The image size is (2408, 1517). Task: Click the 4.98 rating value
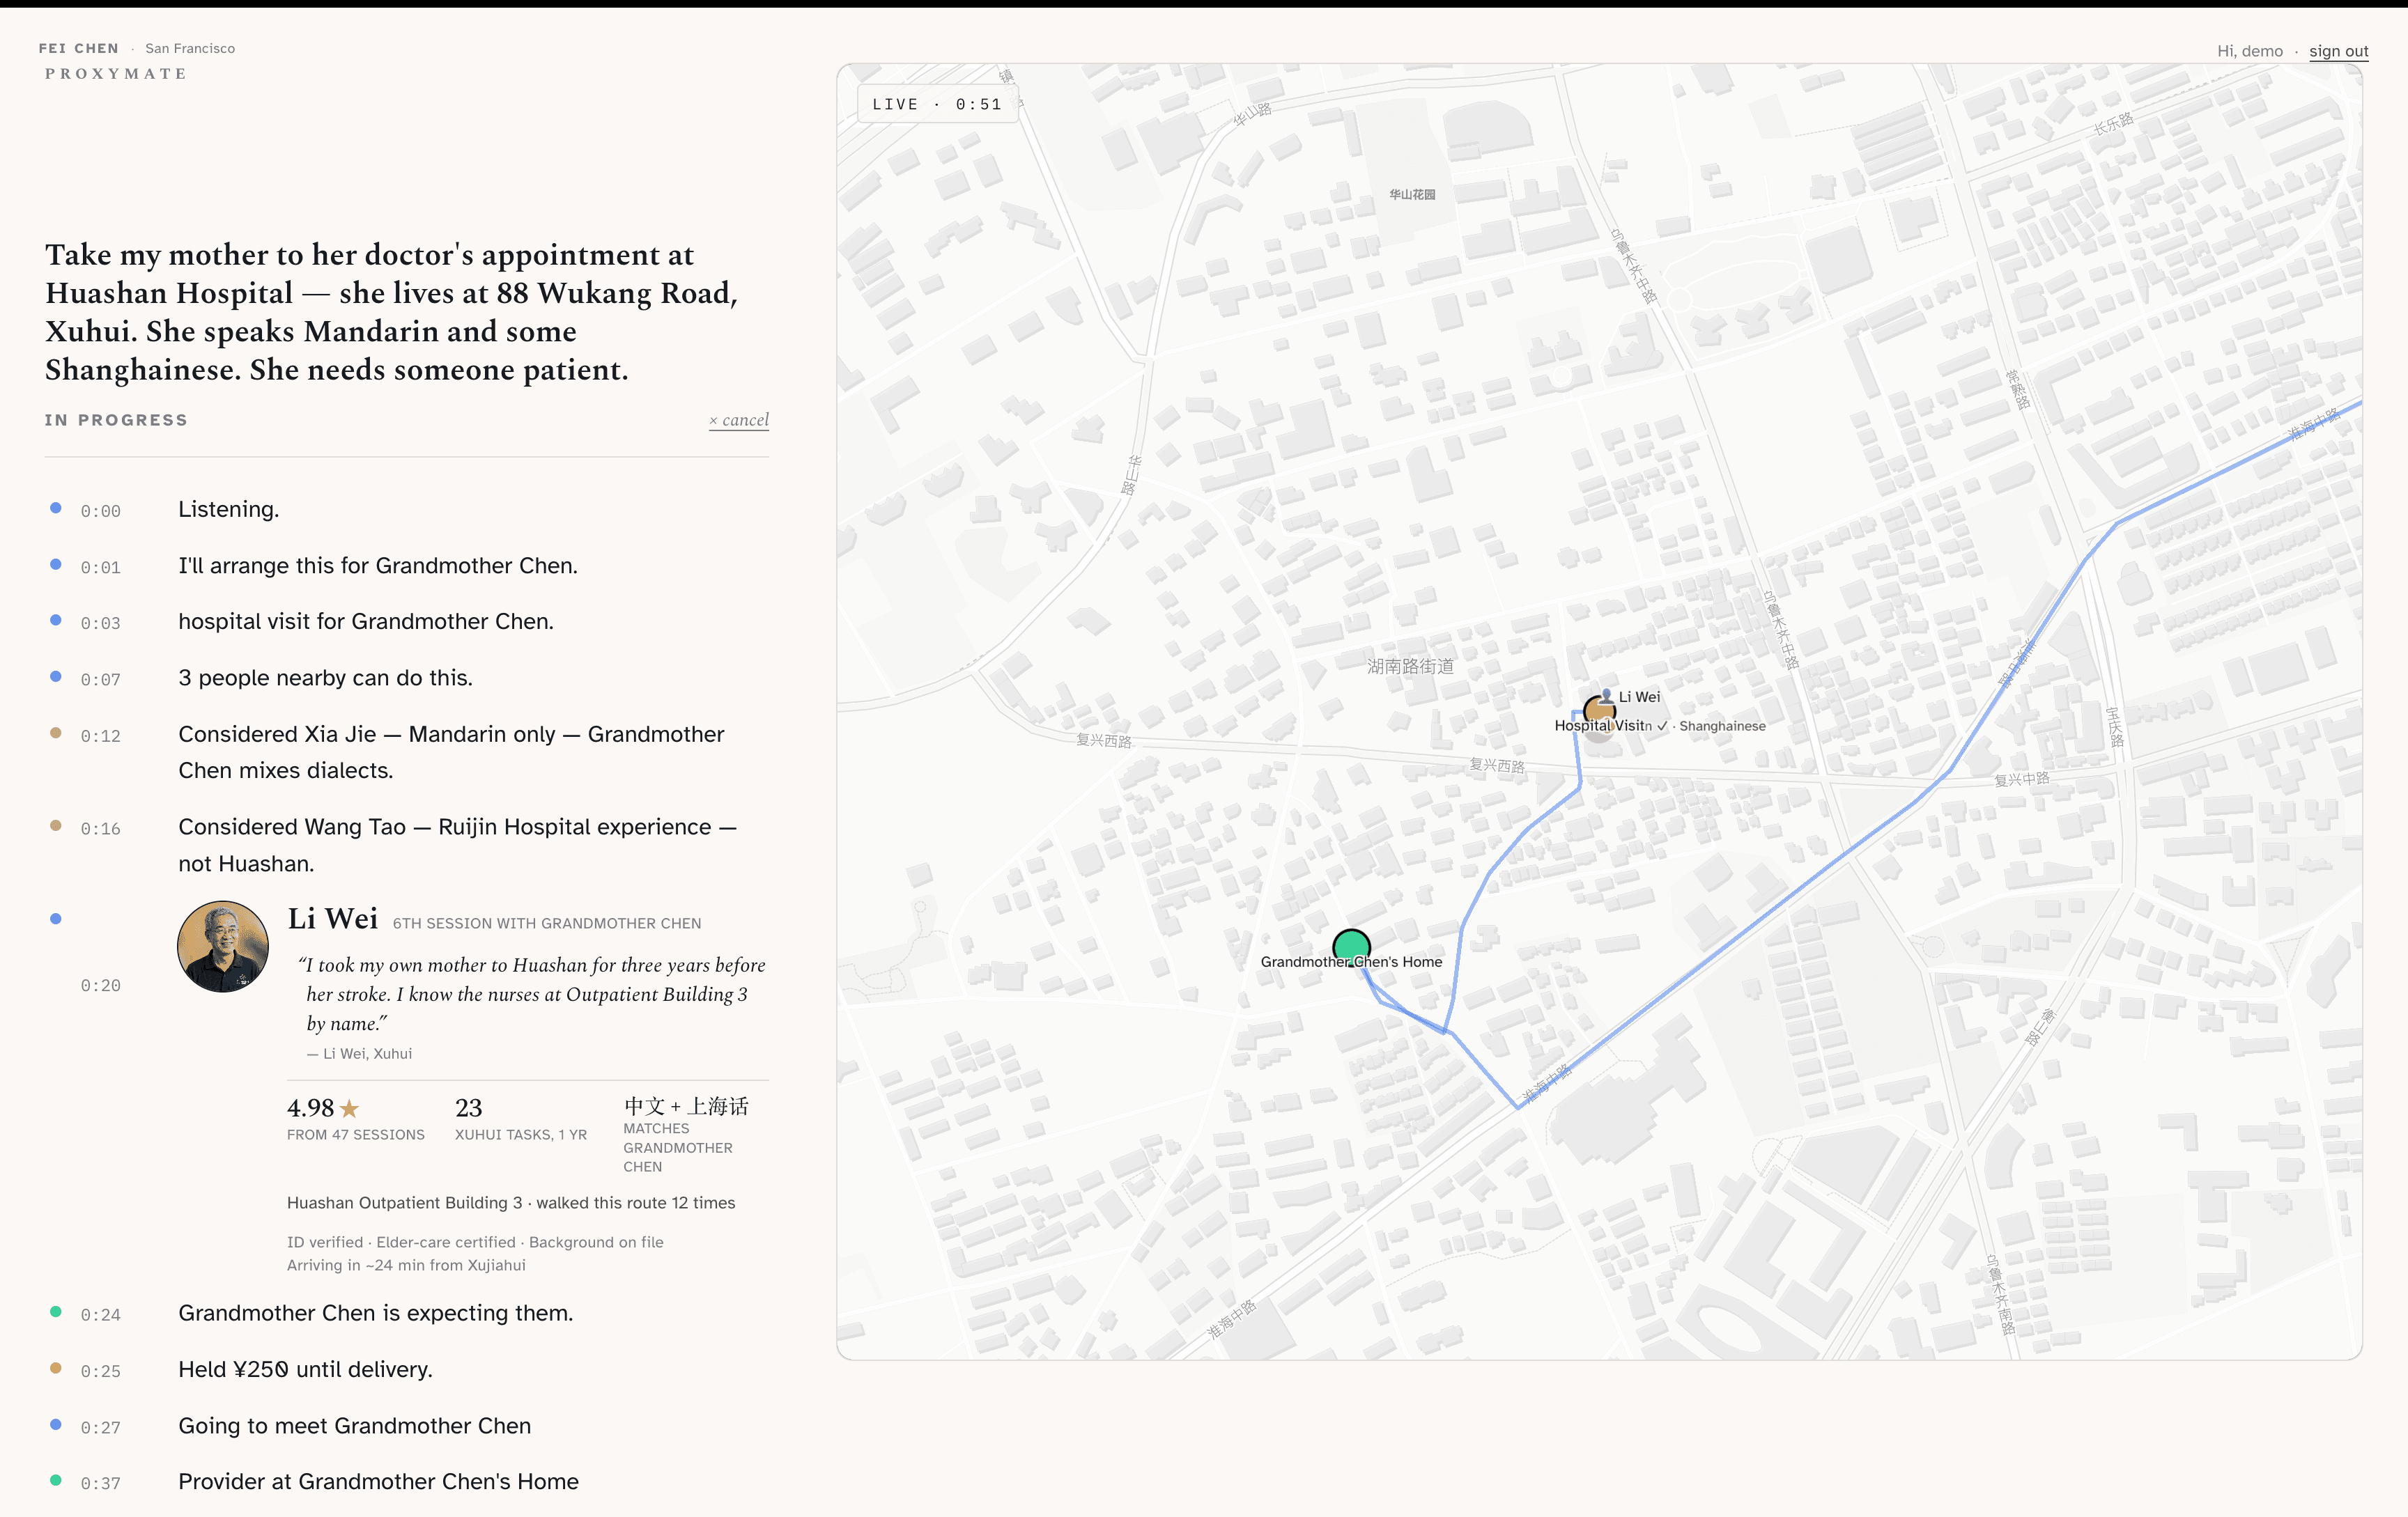click(x=310, y=1108)
